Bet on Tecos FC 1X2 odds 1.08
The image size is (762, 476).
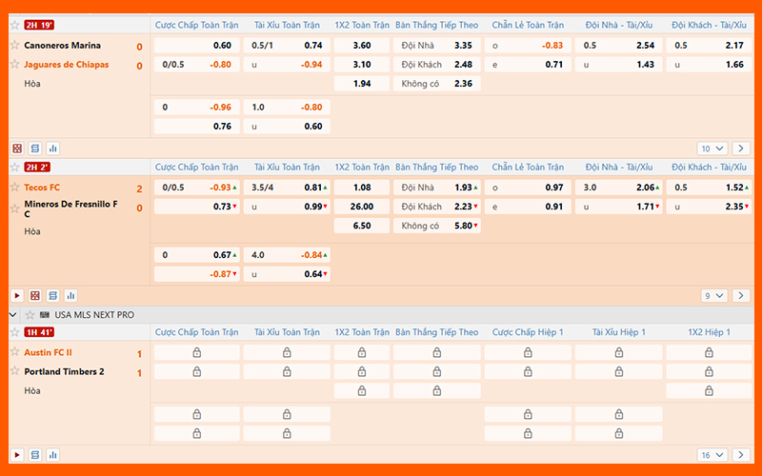click(361, 188)
